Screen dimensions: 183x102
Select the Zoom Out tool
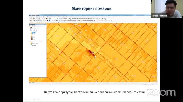pyautogui.click(x=32, y=20)
